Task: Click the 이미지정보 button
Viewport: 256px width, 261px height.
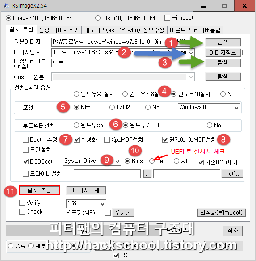Action: [223, 53]
